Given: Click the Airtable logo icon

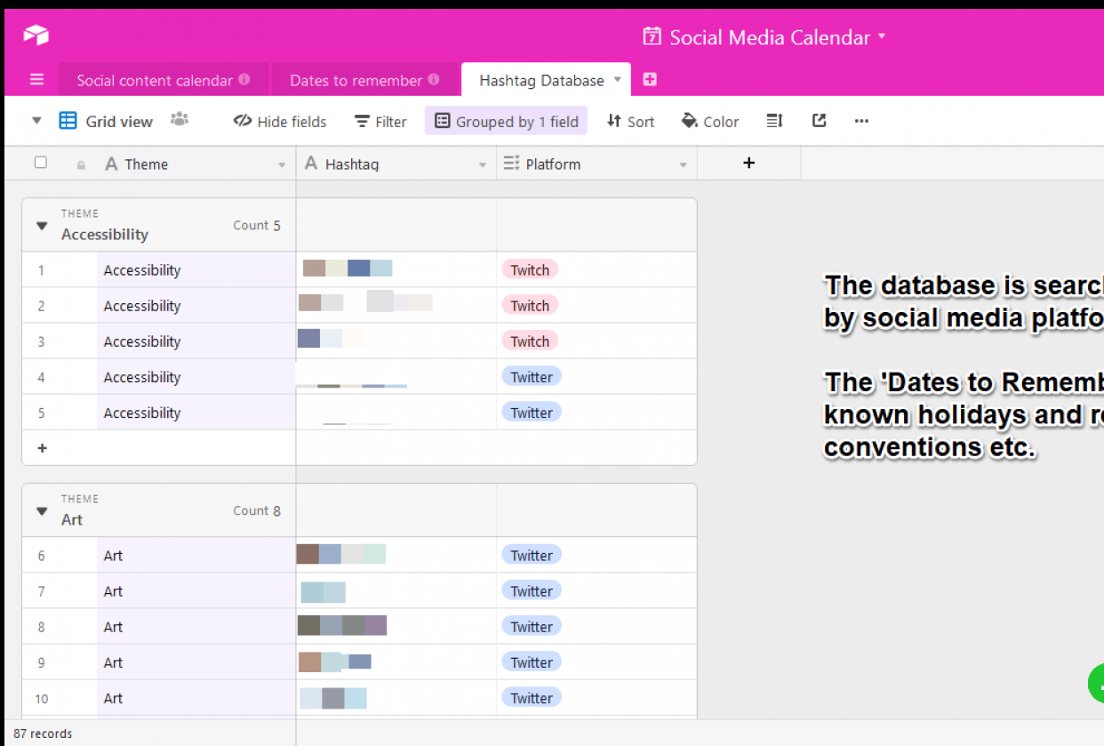Looking at the screenshot, I should coord(36,36).
